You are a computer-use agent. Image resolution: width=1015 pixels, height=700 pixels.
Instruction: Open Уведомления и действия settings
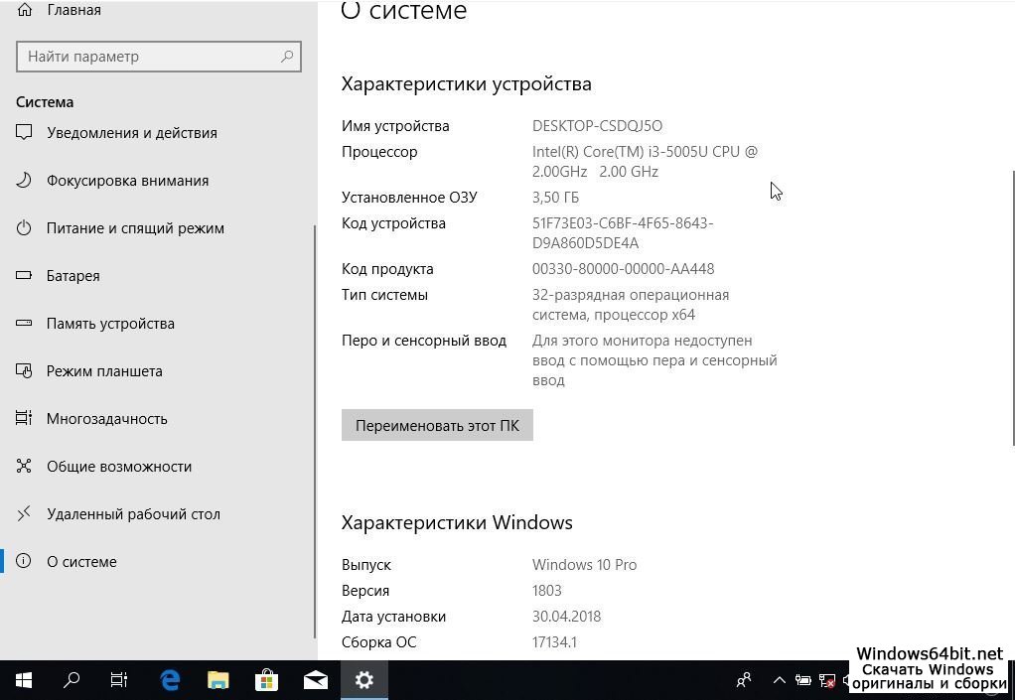pyautogui.click(x=131, y=133)
